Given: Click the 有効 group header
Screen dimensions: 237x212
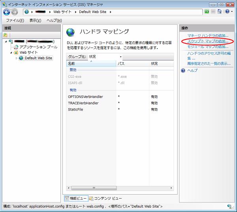Looking at the screenshot, I should tap(73, 90).
